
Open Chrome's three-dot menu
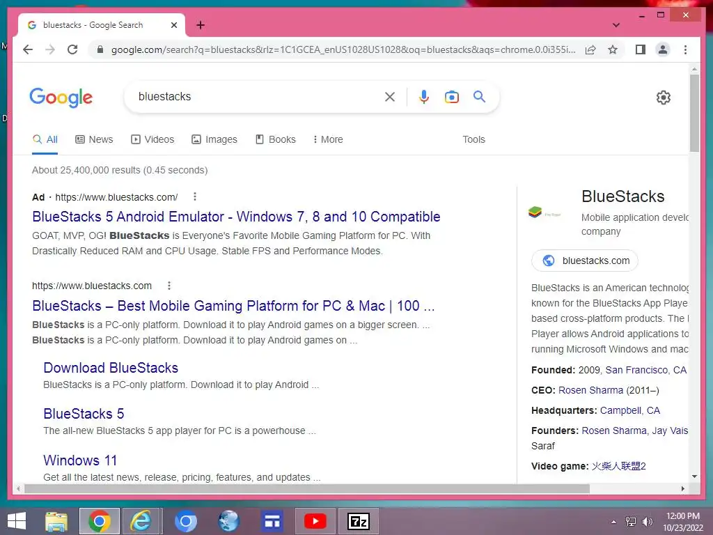685,49
